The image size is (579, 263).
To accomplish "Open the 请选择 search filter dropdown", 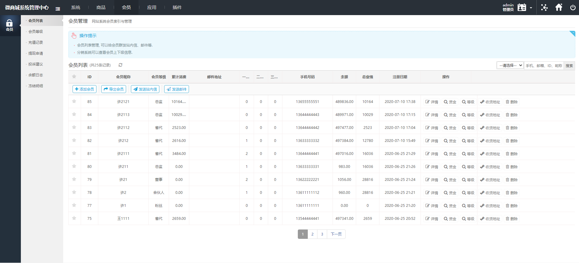I will click(510, 66).
